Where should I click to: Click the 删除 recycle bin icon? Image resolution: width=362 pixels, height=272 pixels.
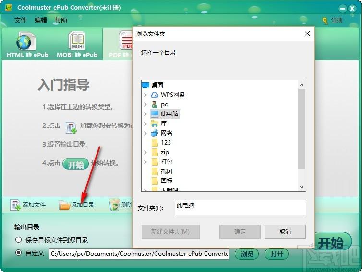tap(114, 205)
